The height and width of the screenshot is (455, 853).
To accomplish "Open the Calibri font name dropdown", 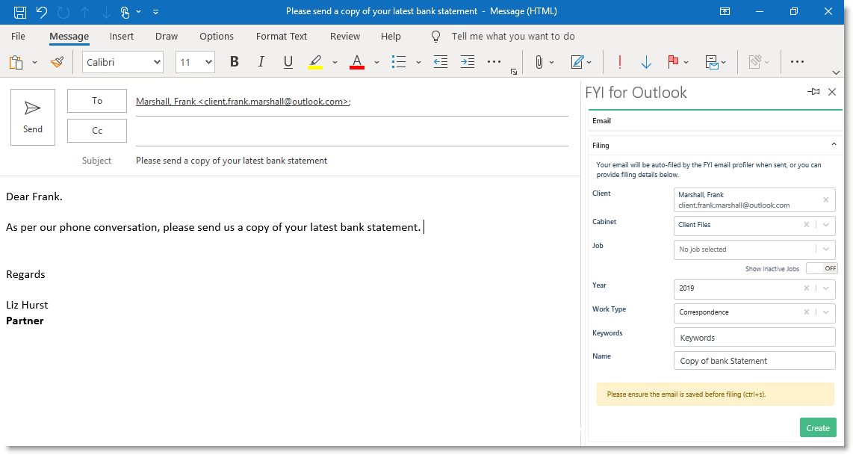I will point(123,62).
